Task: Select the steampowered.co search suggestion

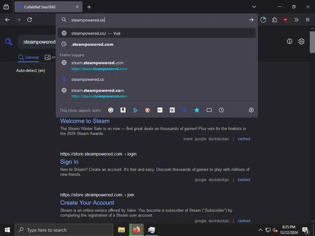Action: 157,79
